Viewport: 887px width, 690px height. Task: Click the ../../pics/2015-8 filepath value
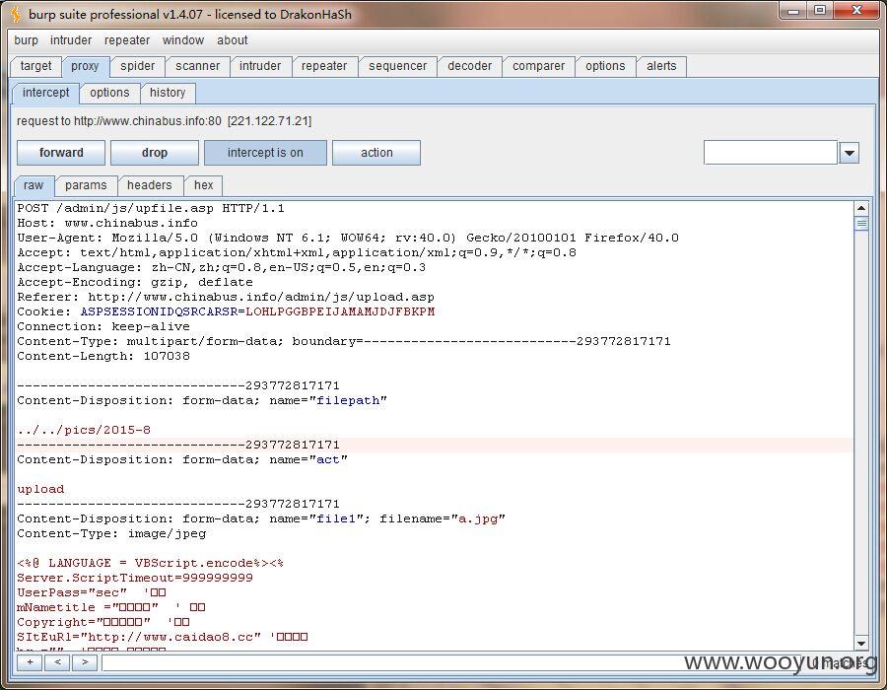84,430
